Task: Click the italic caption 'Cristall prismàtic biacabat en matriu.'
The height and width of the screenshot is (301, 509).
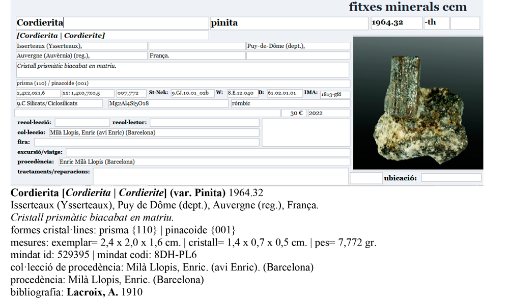Action: [x=92, y=218]
